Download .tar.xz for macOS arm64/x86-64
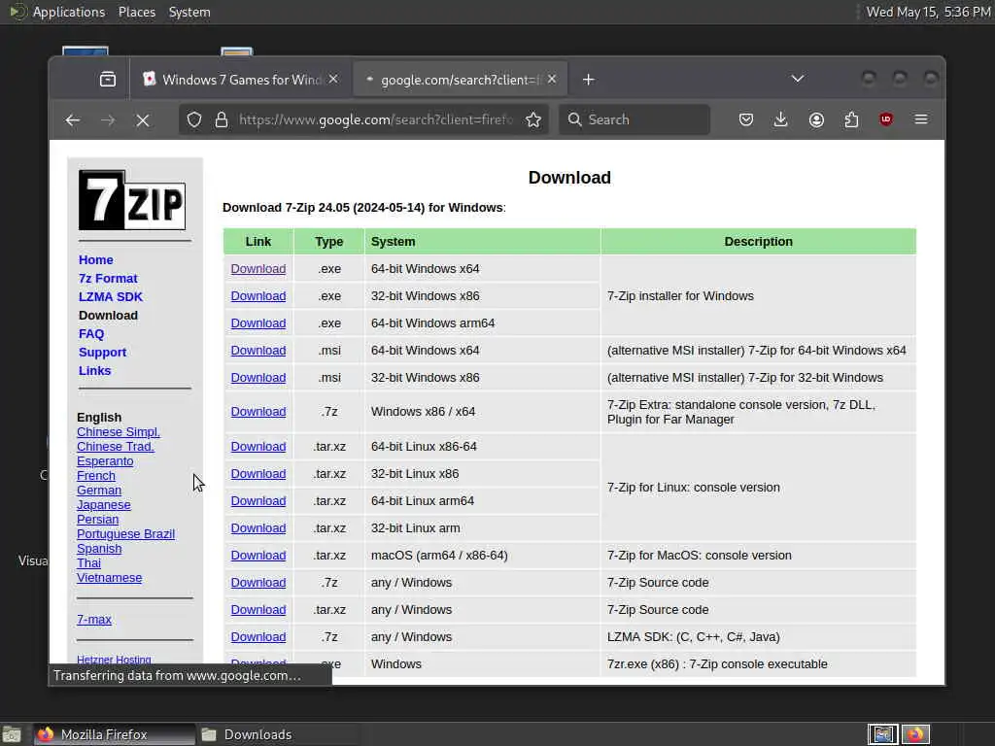This screenshot has width=995, height=746. click(258, 556)
